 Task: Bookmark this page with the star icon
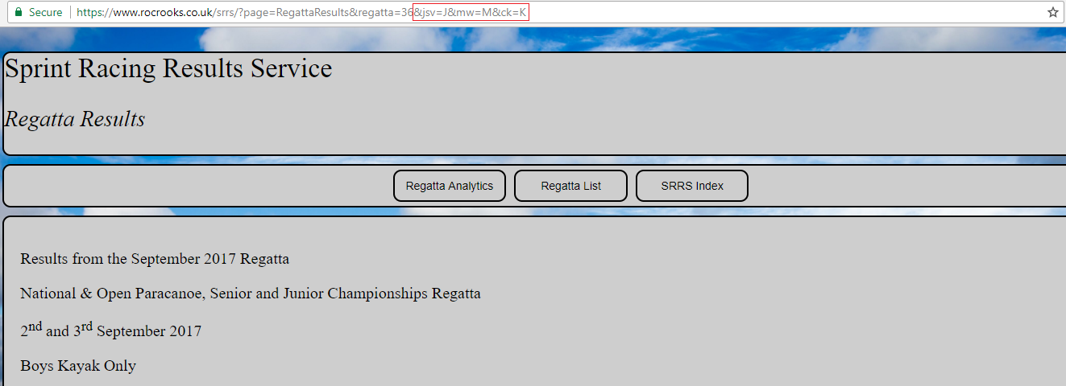[1052, 13]
